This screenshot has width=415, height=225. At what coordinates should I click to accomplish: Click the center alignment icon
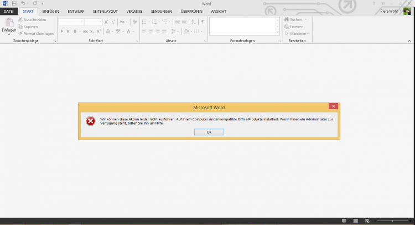[x=151, y=31]
